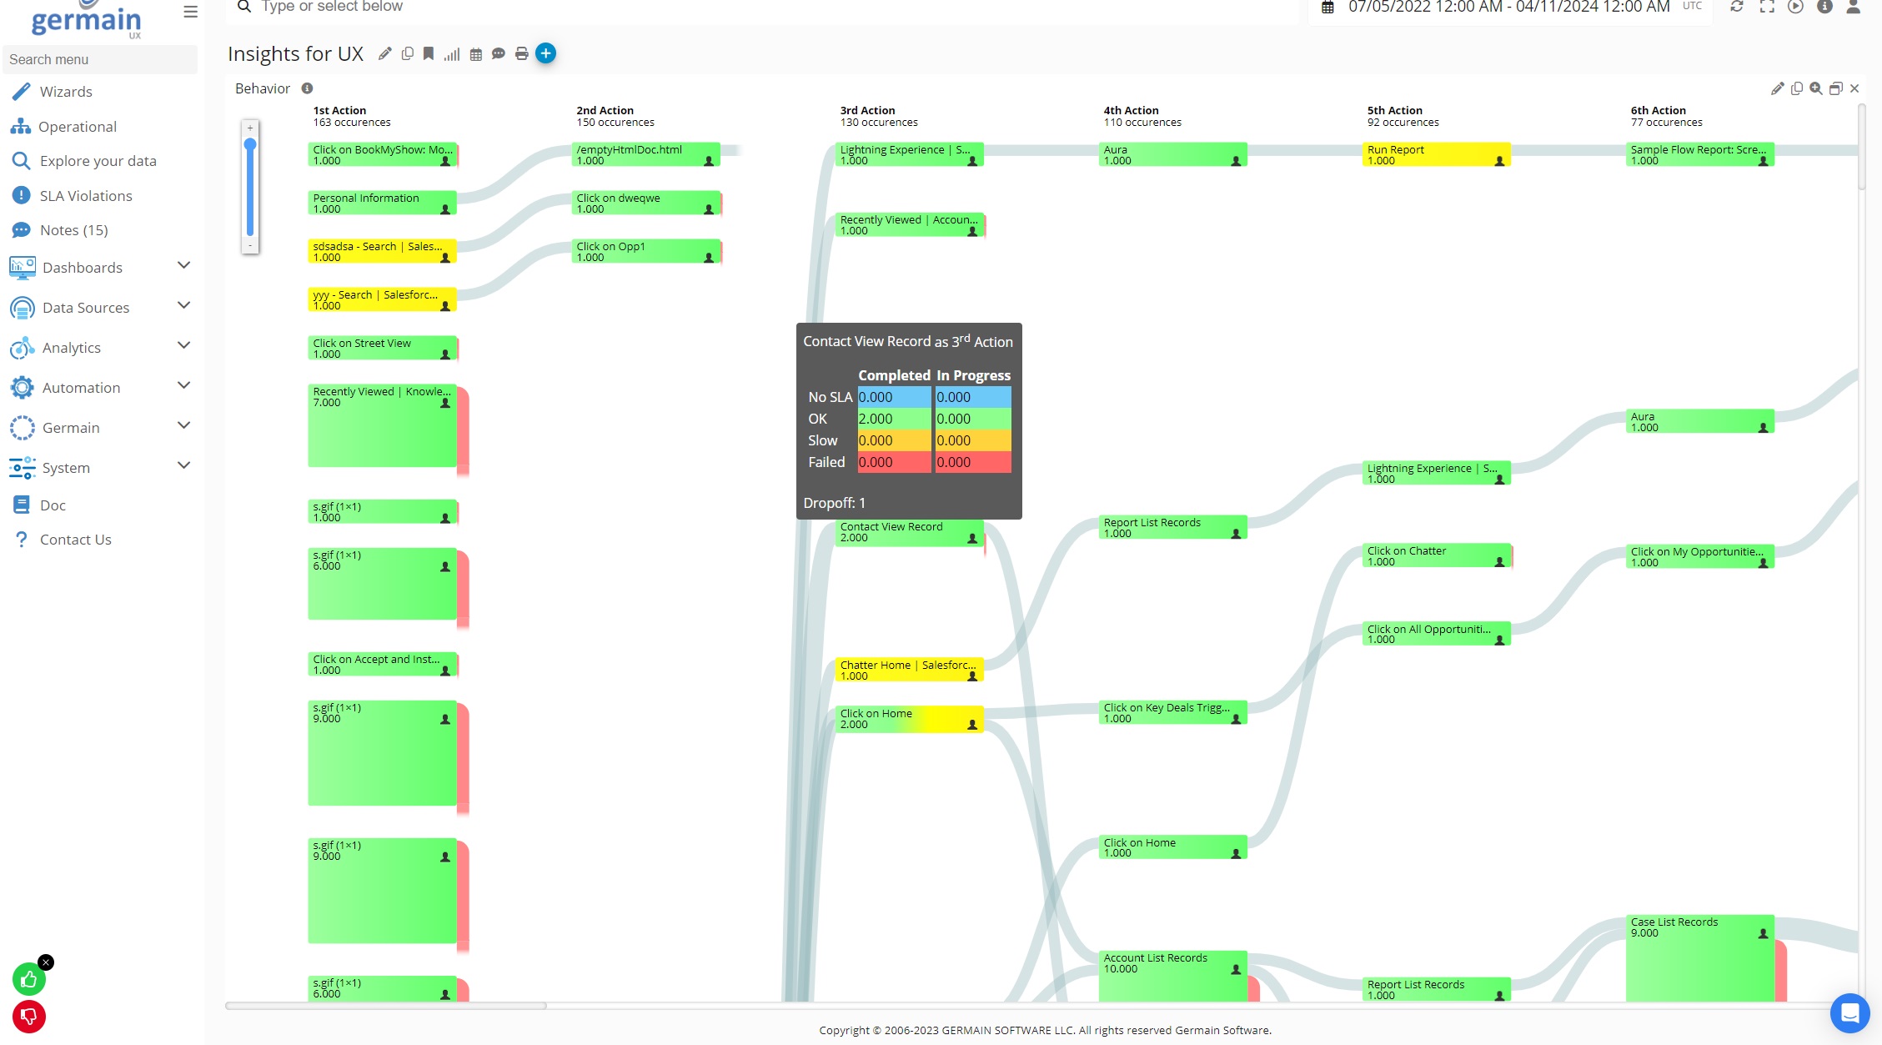1882x1045 pixels.
Task: Click the thumbs-up feedback icon at bottom-left
Action: point(30,979)
